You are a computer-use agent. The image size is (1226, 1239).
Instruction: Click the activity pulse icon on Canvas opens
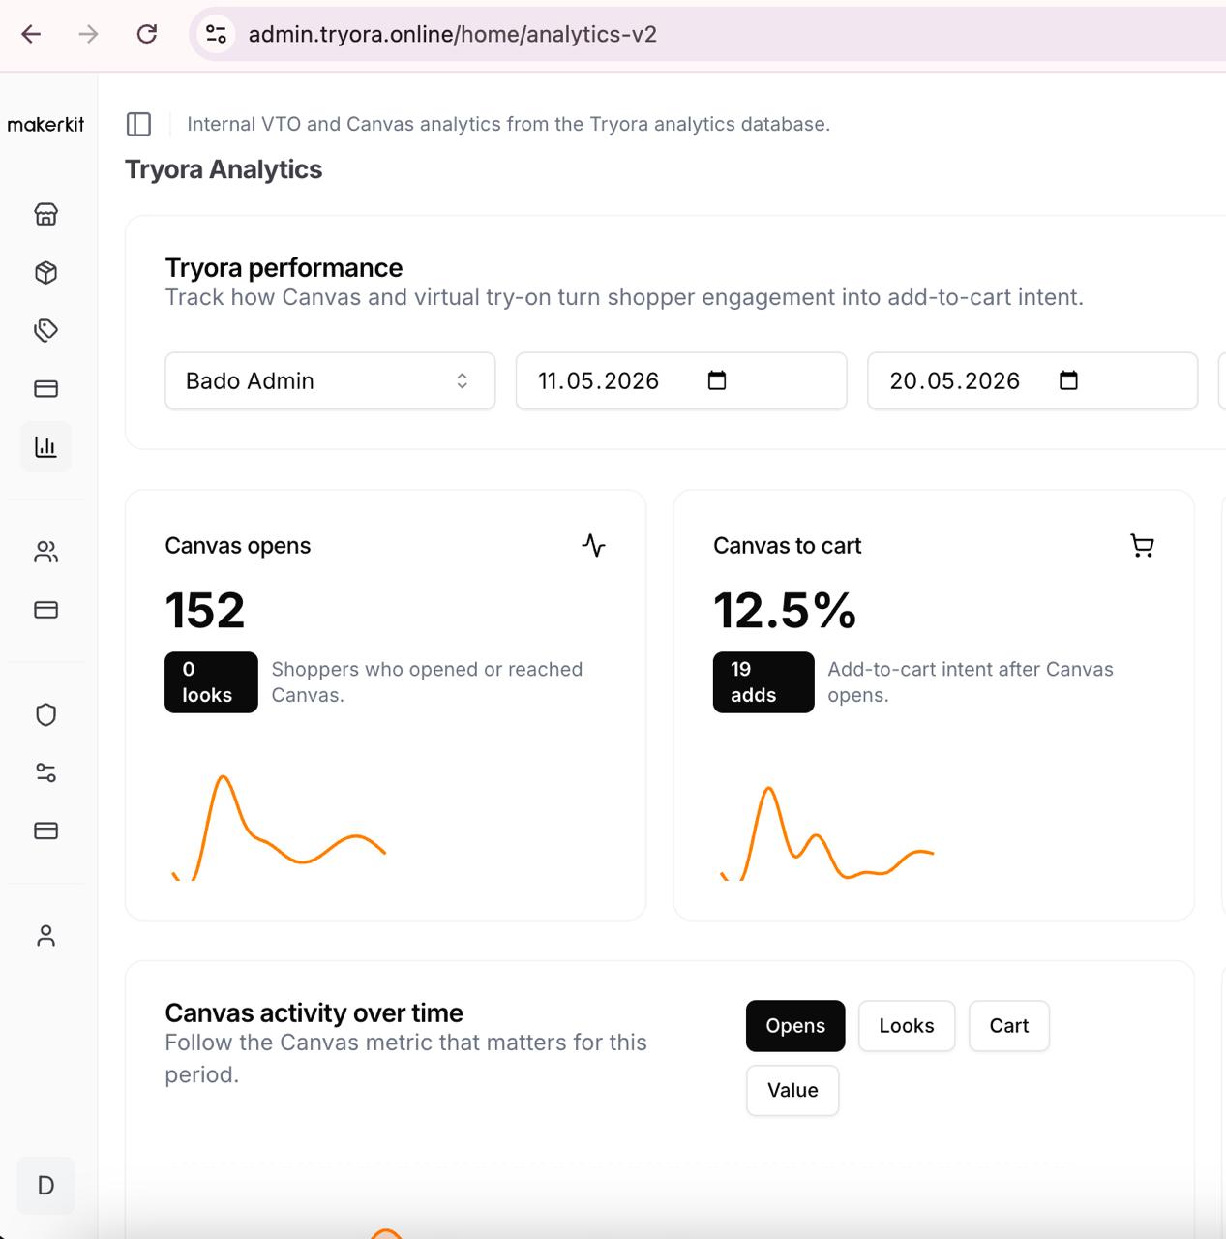[x=593, y=545]
